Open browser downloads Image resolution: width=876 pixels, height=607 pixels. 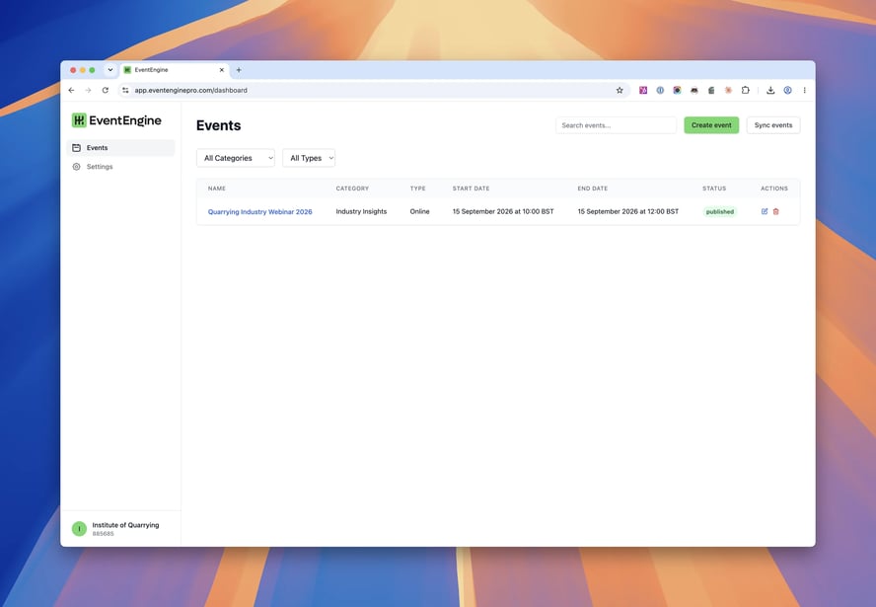(x=770, y=90)
